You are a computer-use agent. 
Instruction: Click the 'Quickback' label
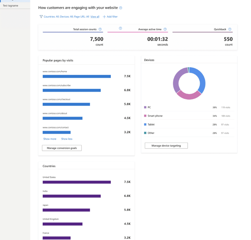(220, 29)
